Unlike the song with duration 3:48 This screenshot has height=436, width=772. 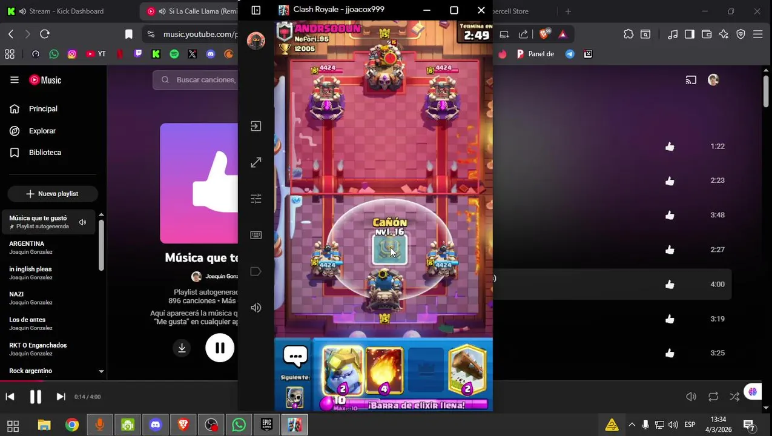click(670, 215)
